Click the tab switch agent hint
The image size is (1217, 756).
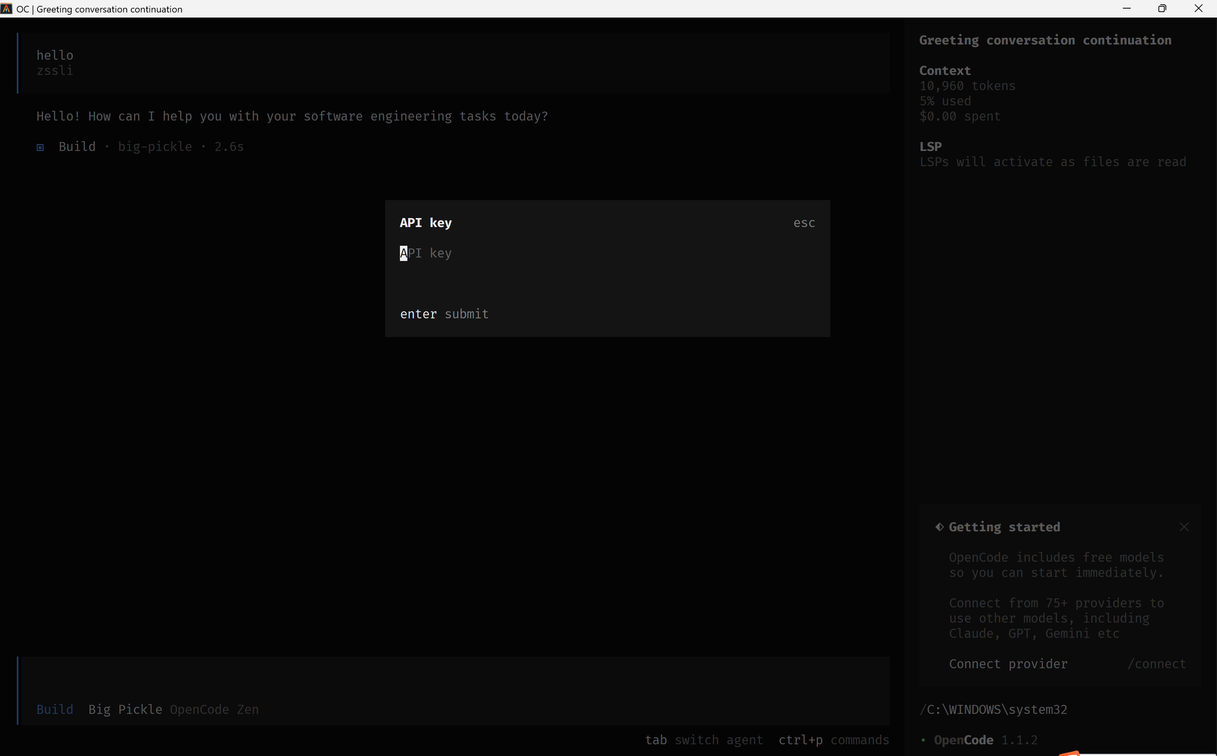pos(704,740)
